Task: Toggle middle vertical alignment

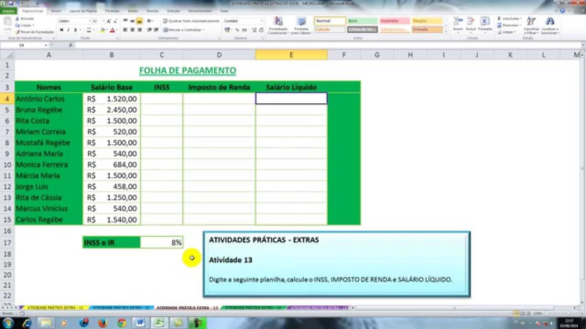Action: 132,21
